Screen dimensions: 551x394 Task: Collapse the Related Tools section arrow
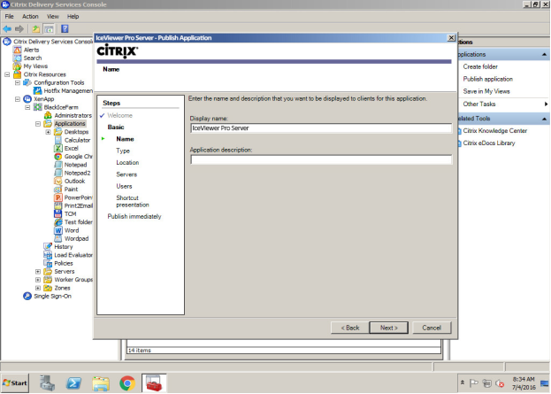pos(544,119)
